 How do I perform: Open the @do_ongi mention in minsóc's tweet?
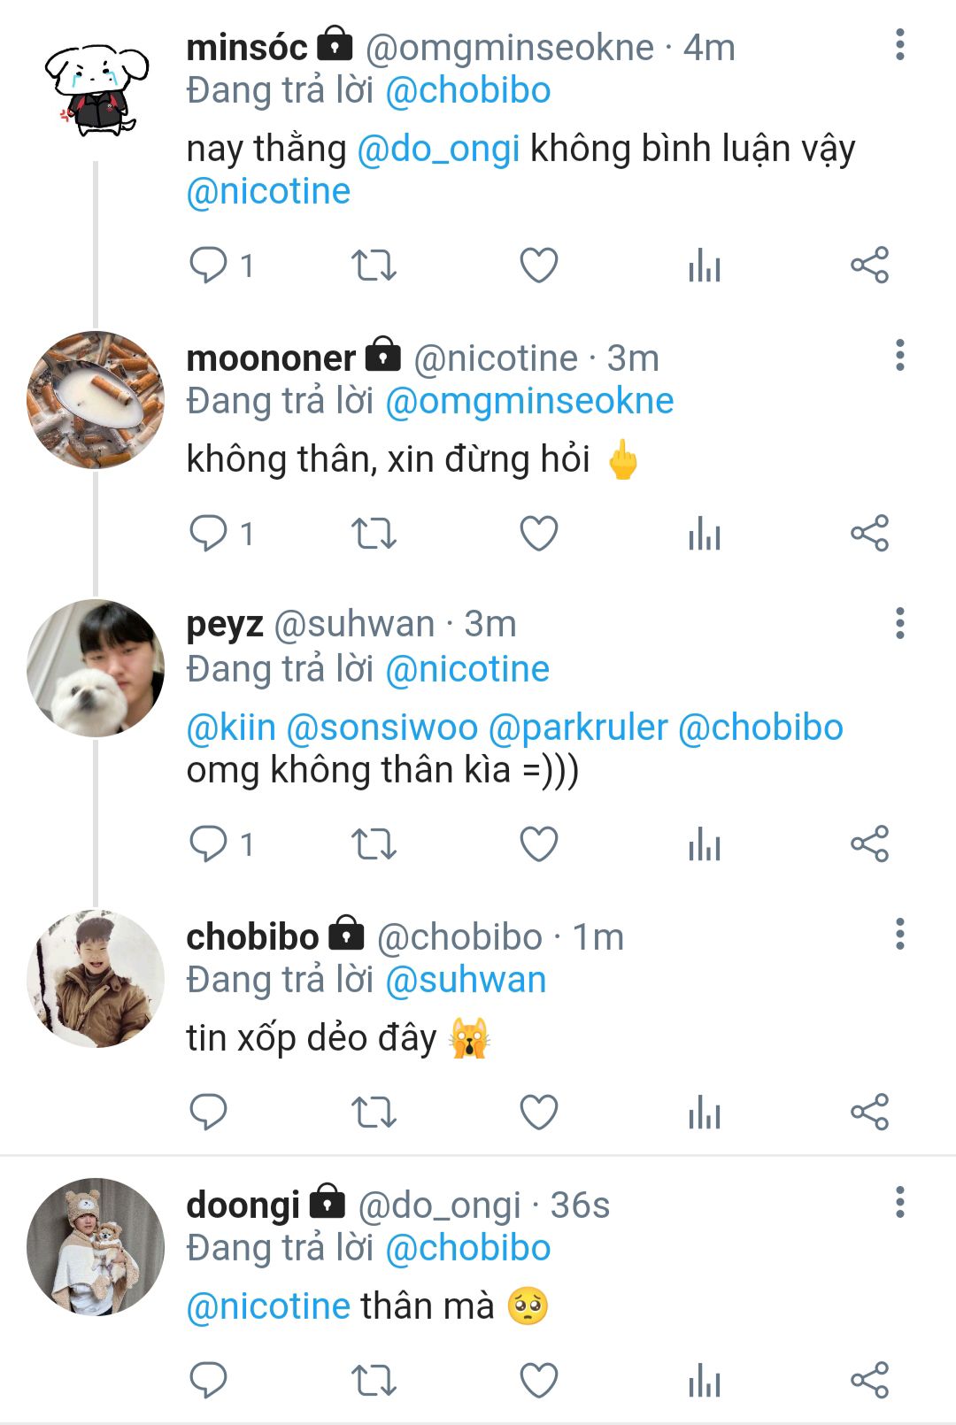point(438,149)
